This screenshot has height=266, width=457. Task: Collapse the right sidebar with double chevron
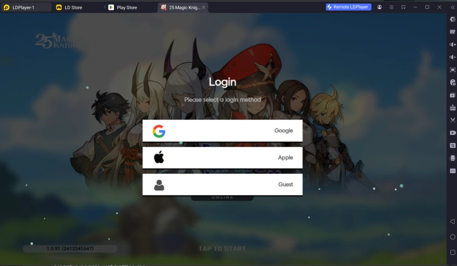pyautogui.click(x=453, y=7)
